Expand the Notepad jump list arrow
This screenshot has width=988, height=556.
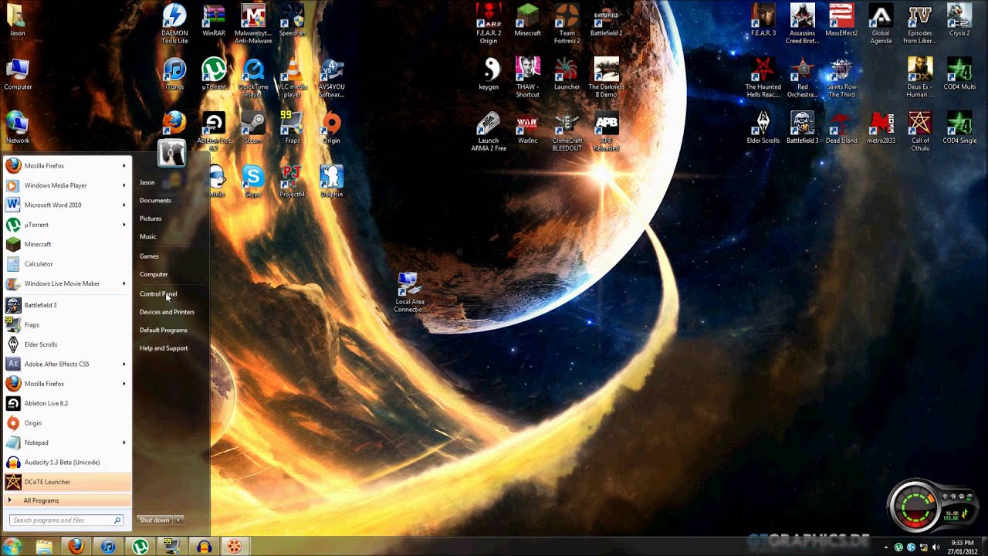tap(123, 442)
